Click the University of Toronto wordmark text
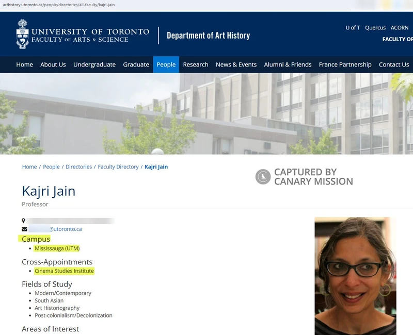 90,32
